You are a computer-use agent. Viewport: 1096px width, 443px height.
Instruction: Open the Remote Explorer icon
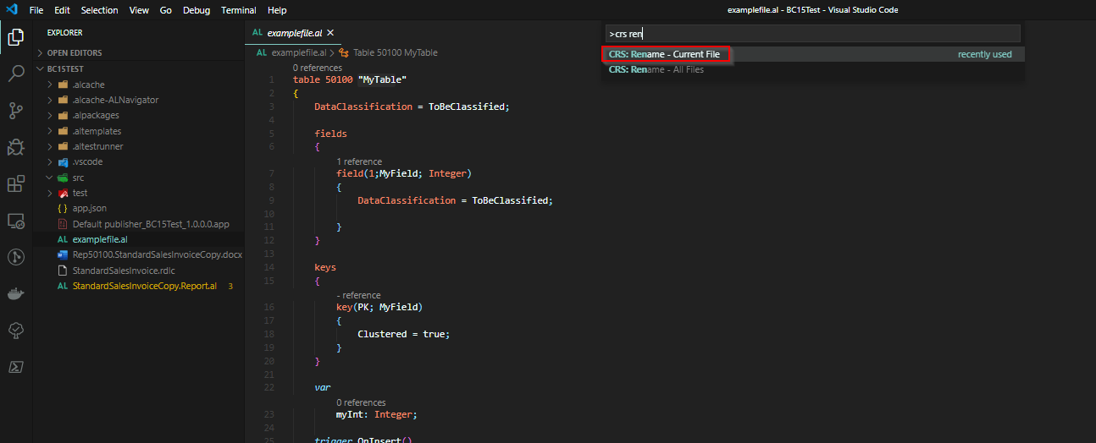15,221
